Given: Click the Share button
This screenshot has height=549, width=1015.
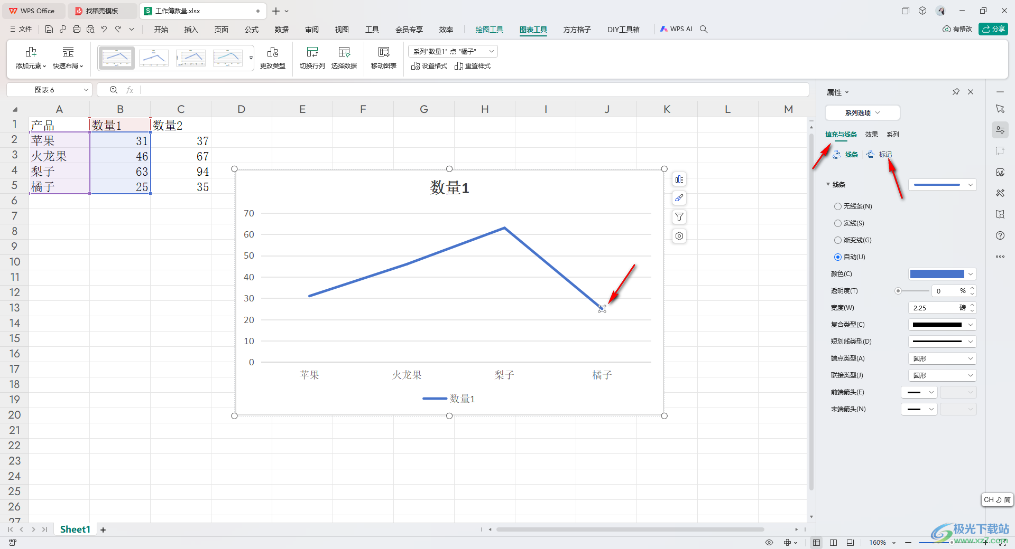Looking at the screenshot, I should (993, 29).
